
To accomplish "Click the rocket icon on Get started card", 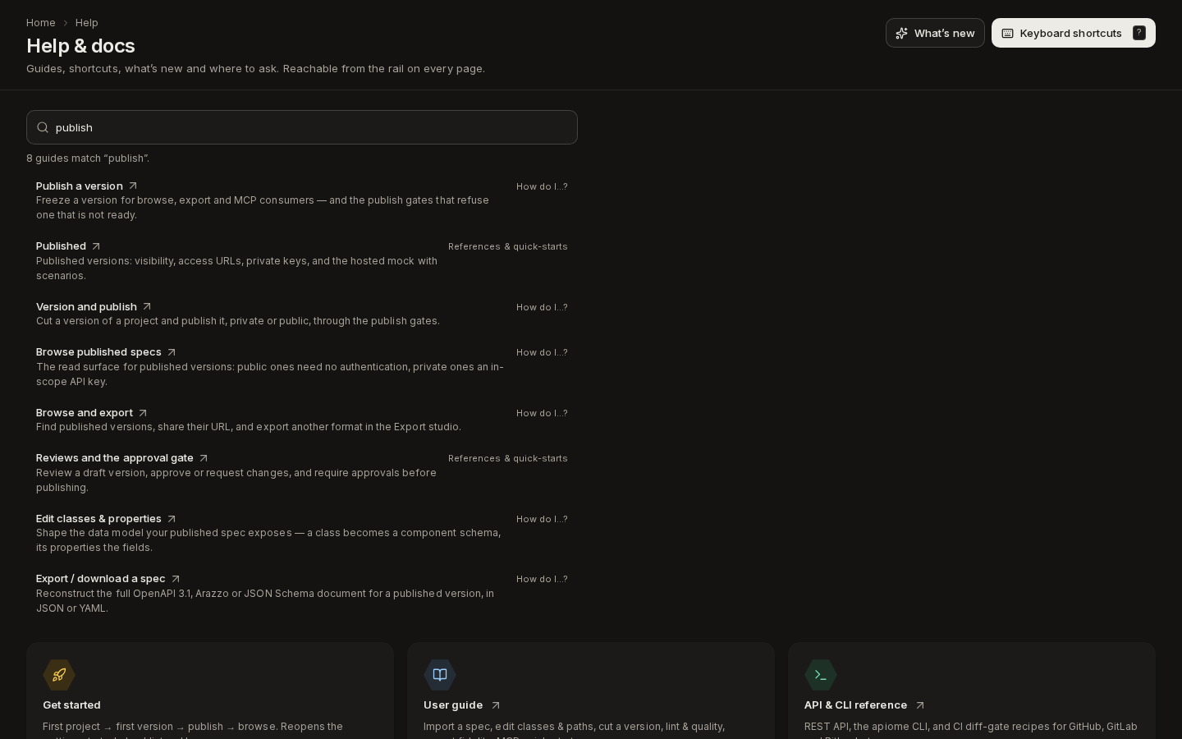I will point(59,675).
